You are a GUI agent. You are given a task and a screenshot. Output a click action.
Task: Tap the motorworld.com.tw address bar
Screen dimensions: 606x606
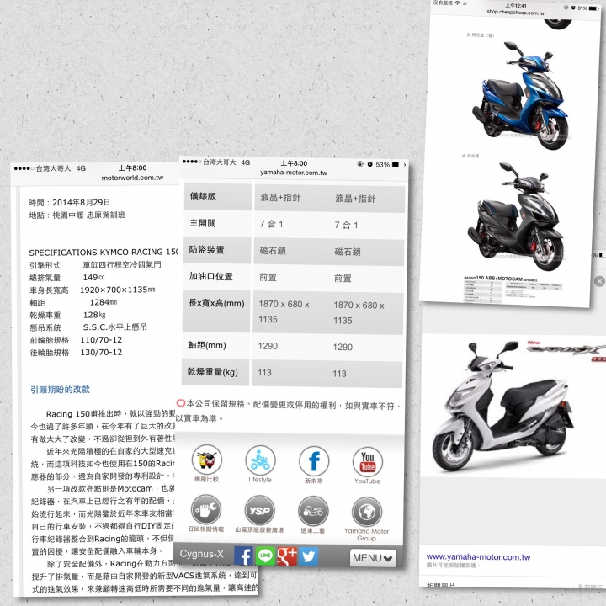tap(132, 178)
